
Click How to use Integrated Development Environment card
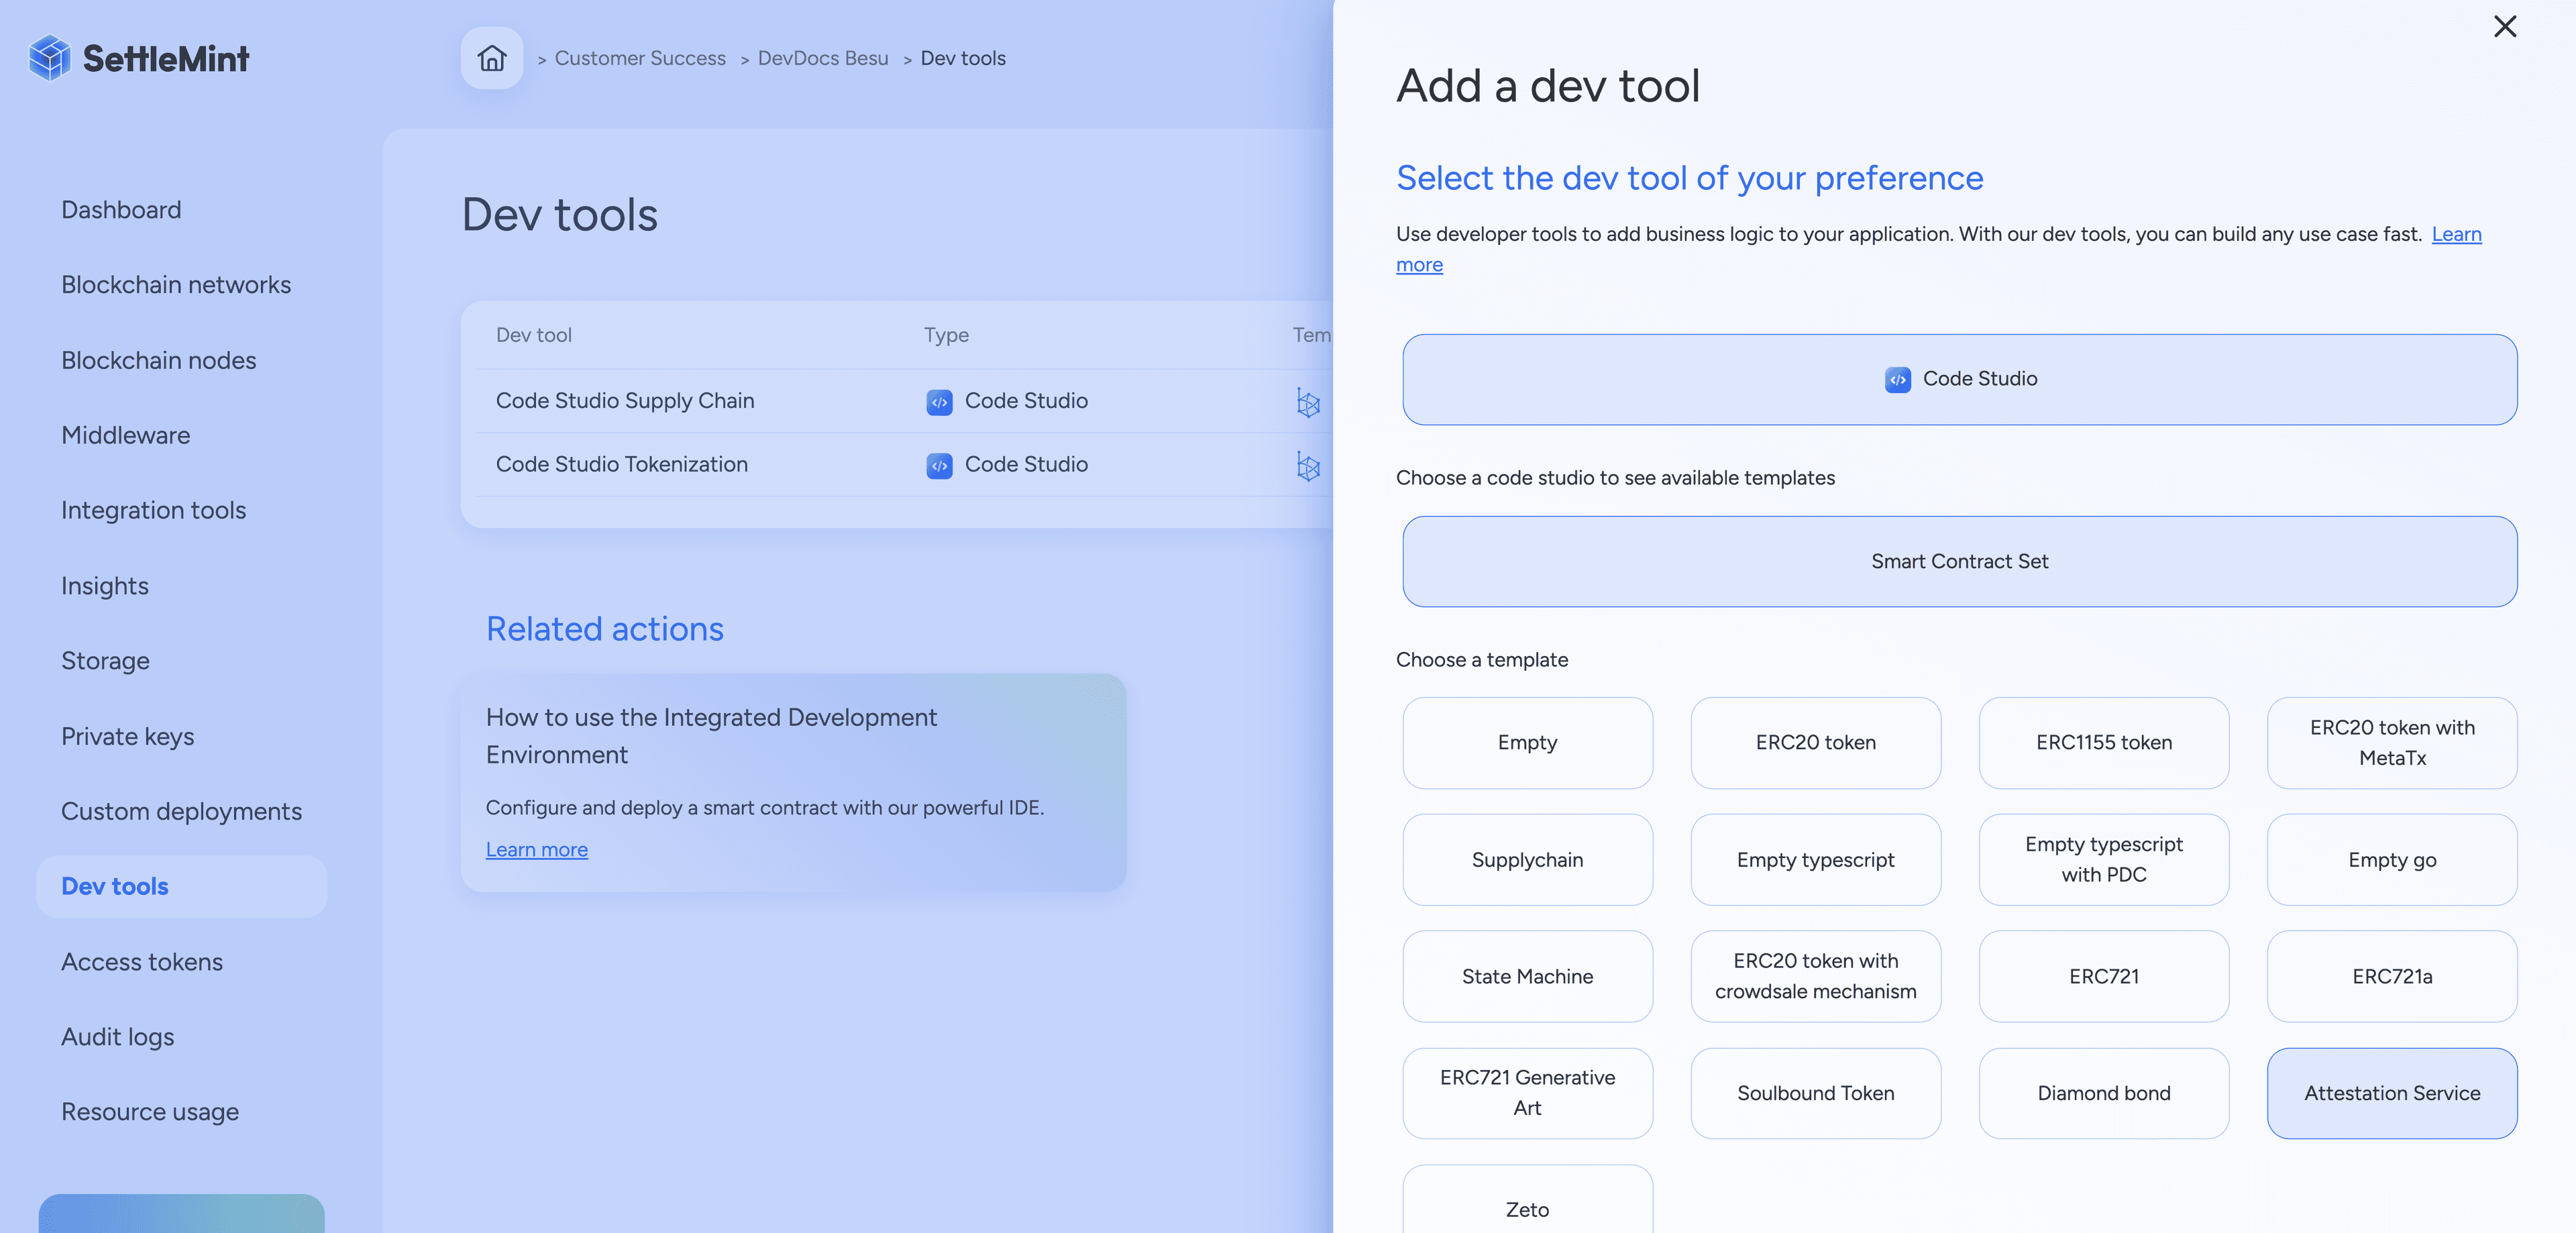pos(793,783)
